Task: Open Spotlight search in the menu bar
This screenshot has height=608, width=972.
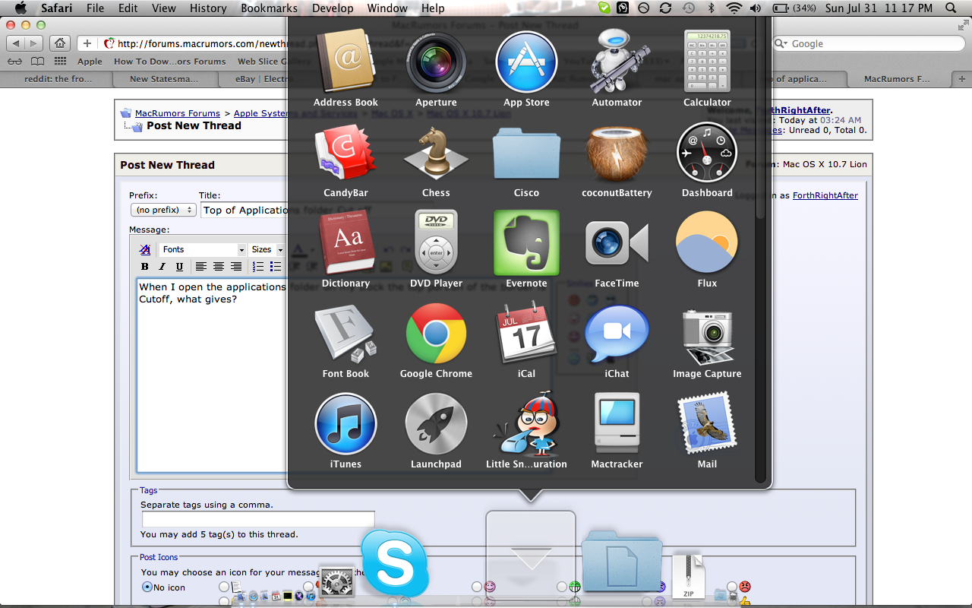Action: 951,8
